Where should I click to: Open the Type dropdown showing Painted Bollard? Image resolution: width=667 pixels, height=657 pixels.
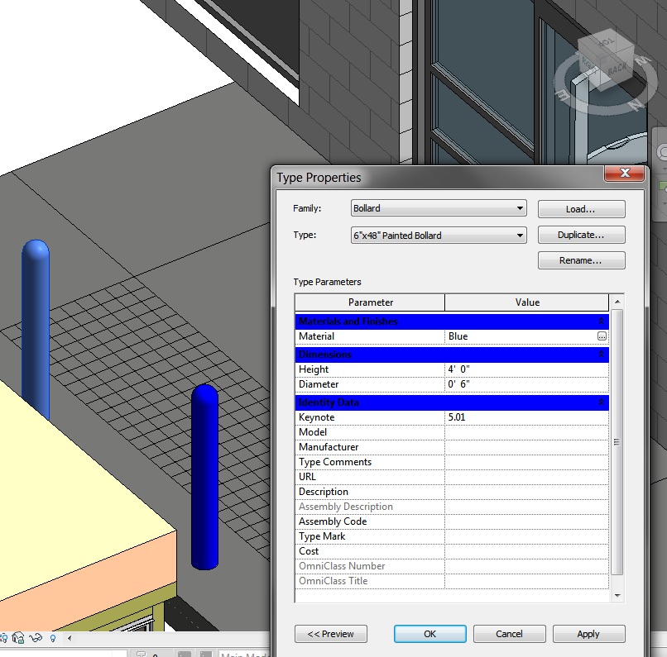(x=439, y=236)
